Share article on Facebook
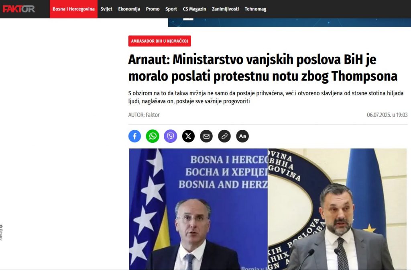411x271 pixels. tap(134, 136)
